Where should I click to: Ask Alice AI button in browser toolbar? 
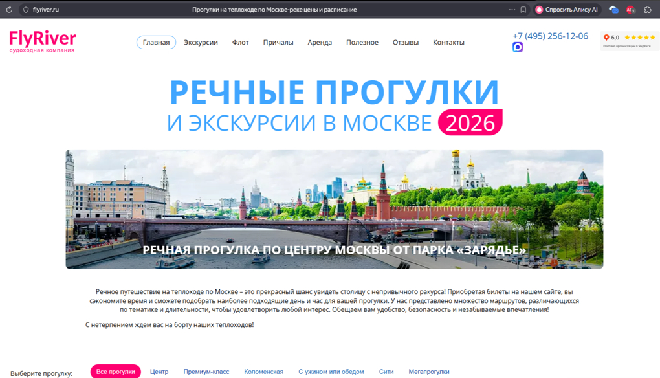point(567,10)
